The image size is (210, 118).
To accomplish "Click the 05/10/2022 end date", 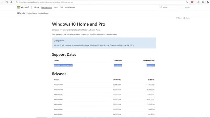I will pyautogui.click(x=151, y=89).
